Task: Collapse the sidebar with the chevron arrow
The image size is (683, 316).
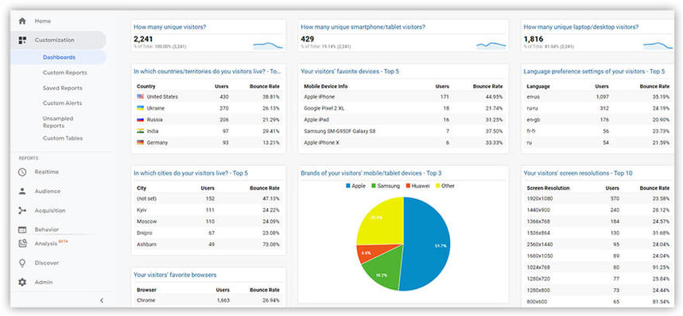Action: point(102,300)
